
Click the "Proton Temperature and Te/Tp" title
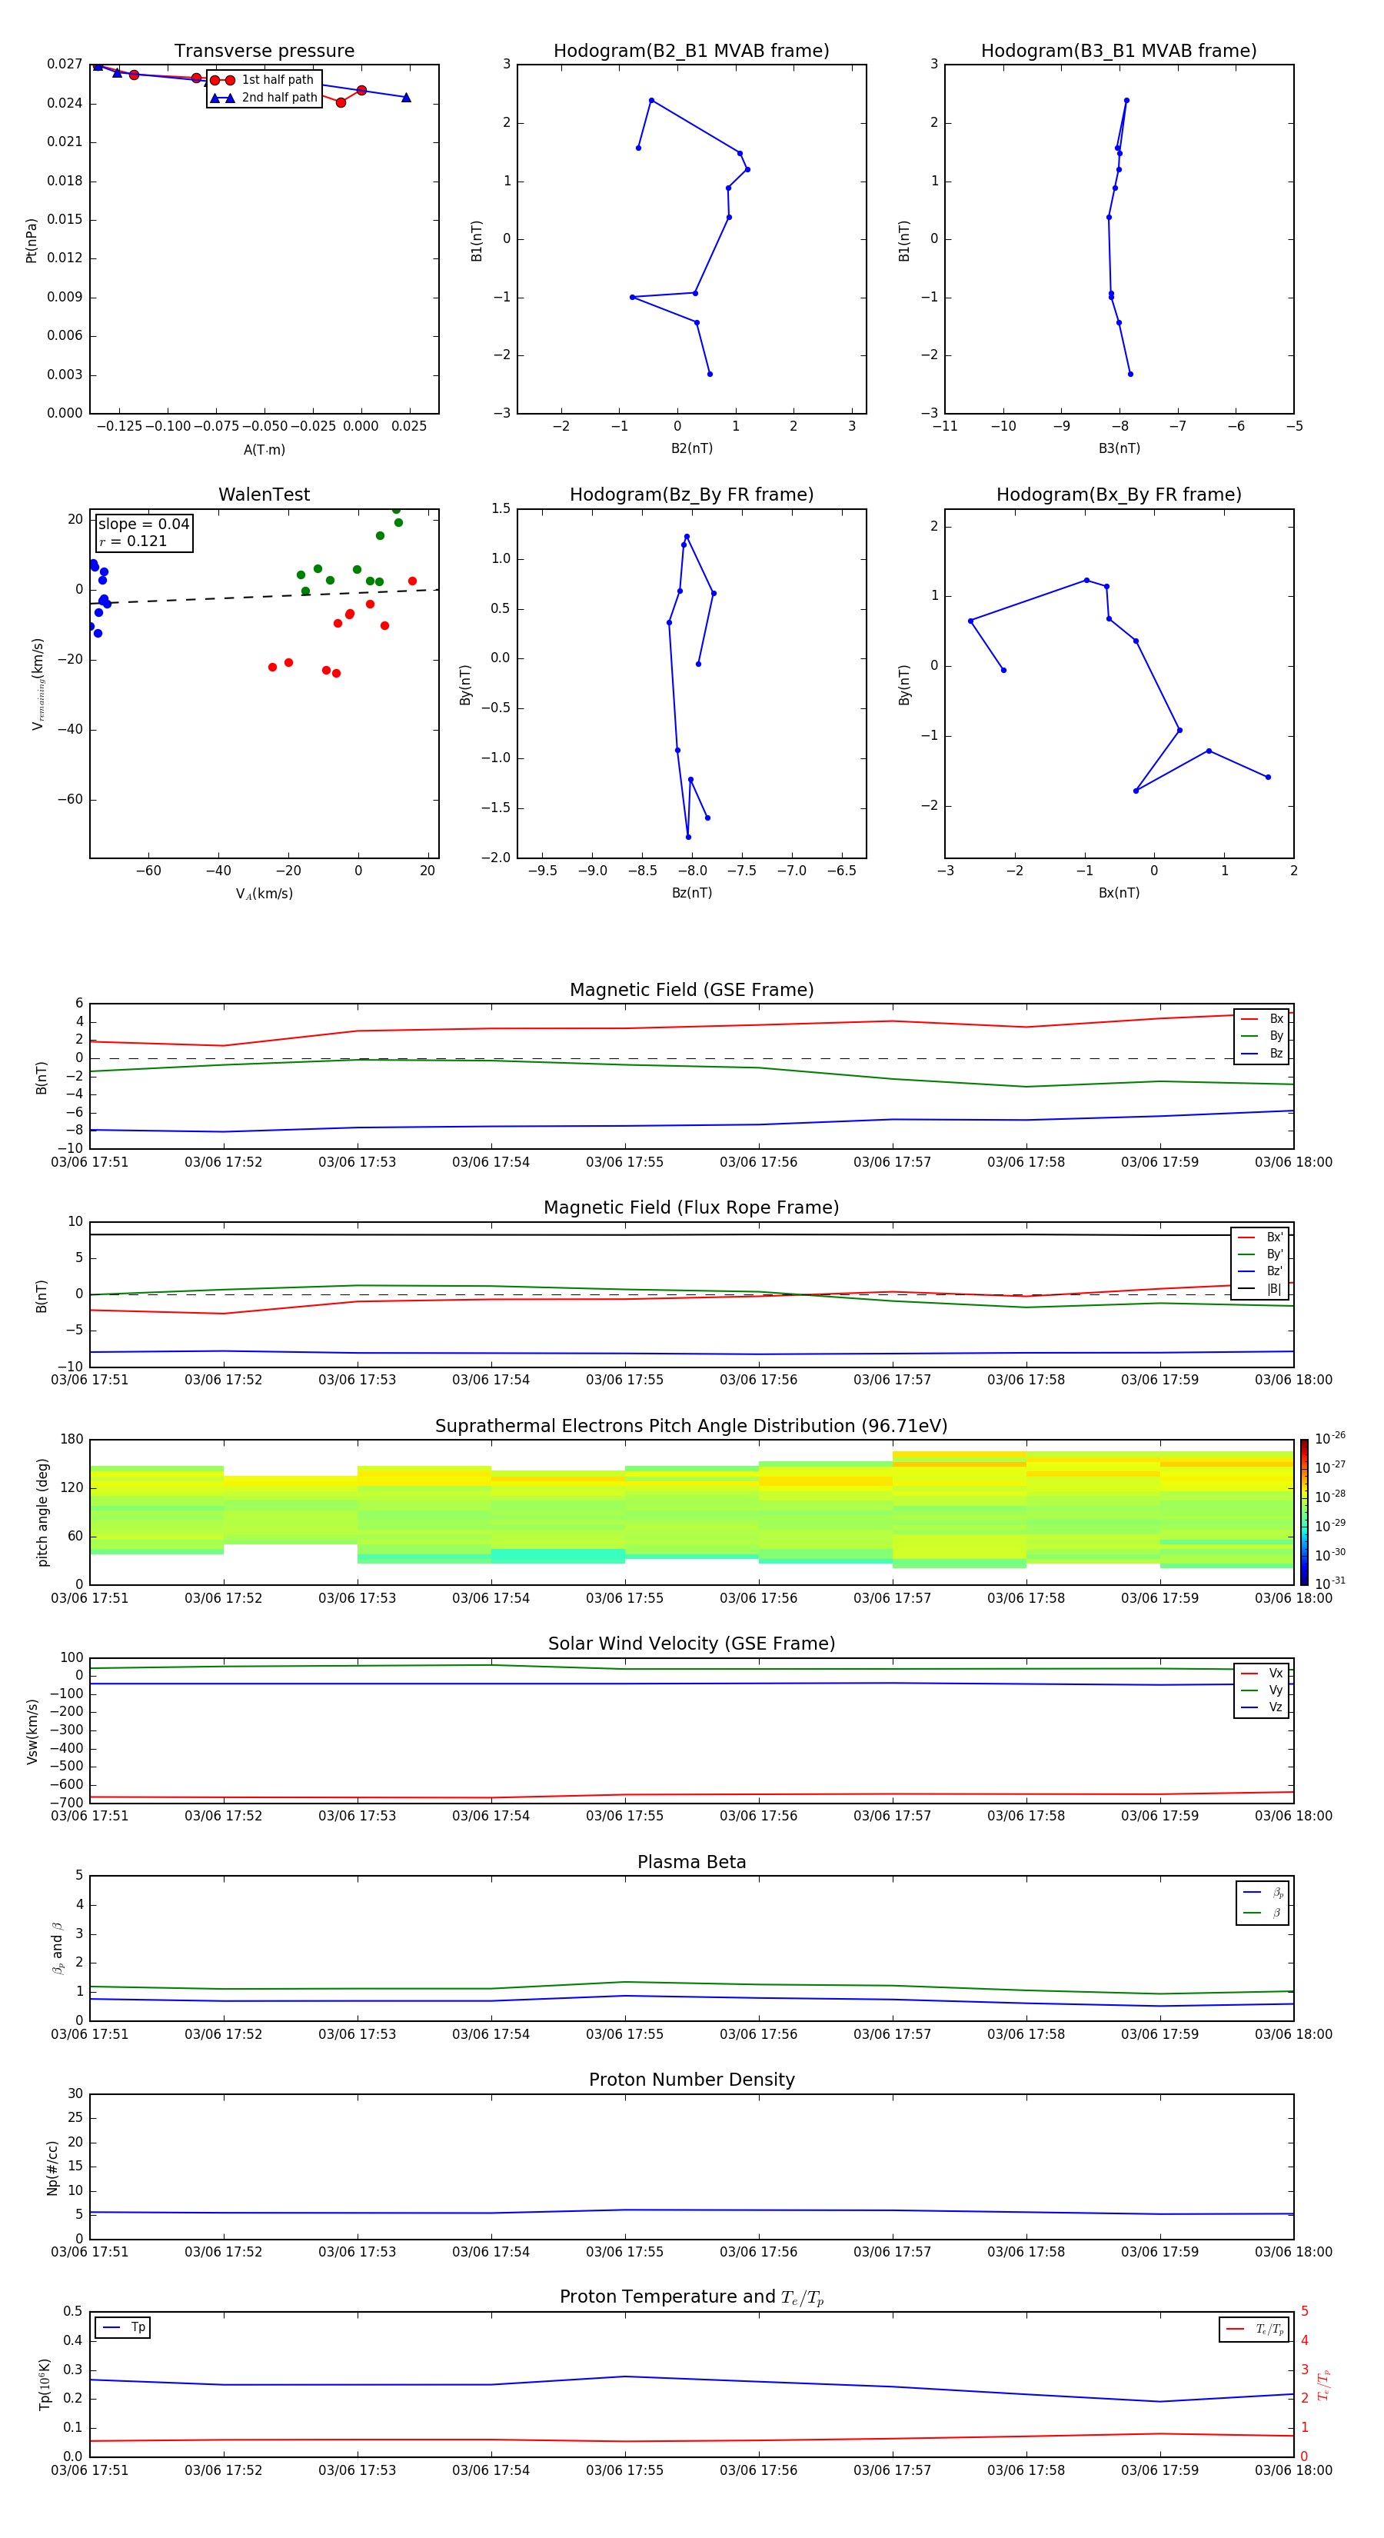click(x=691, y=2297)
